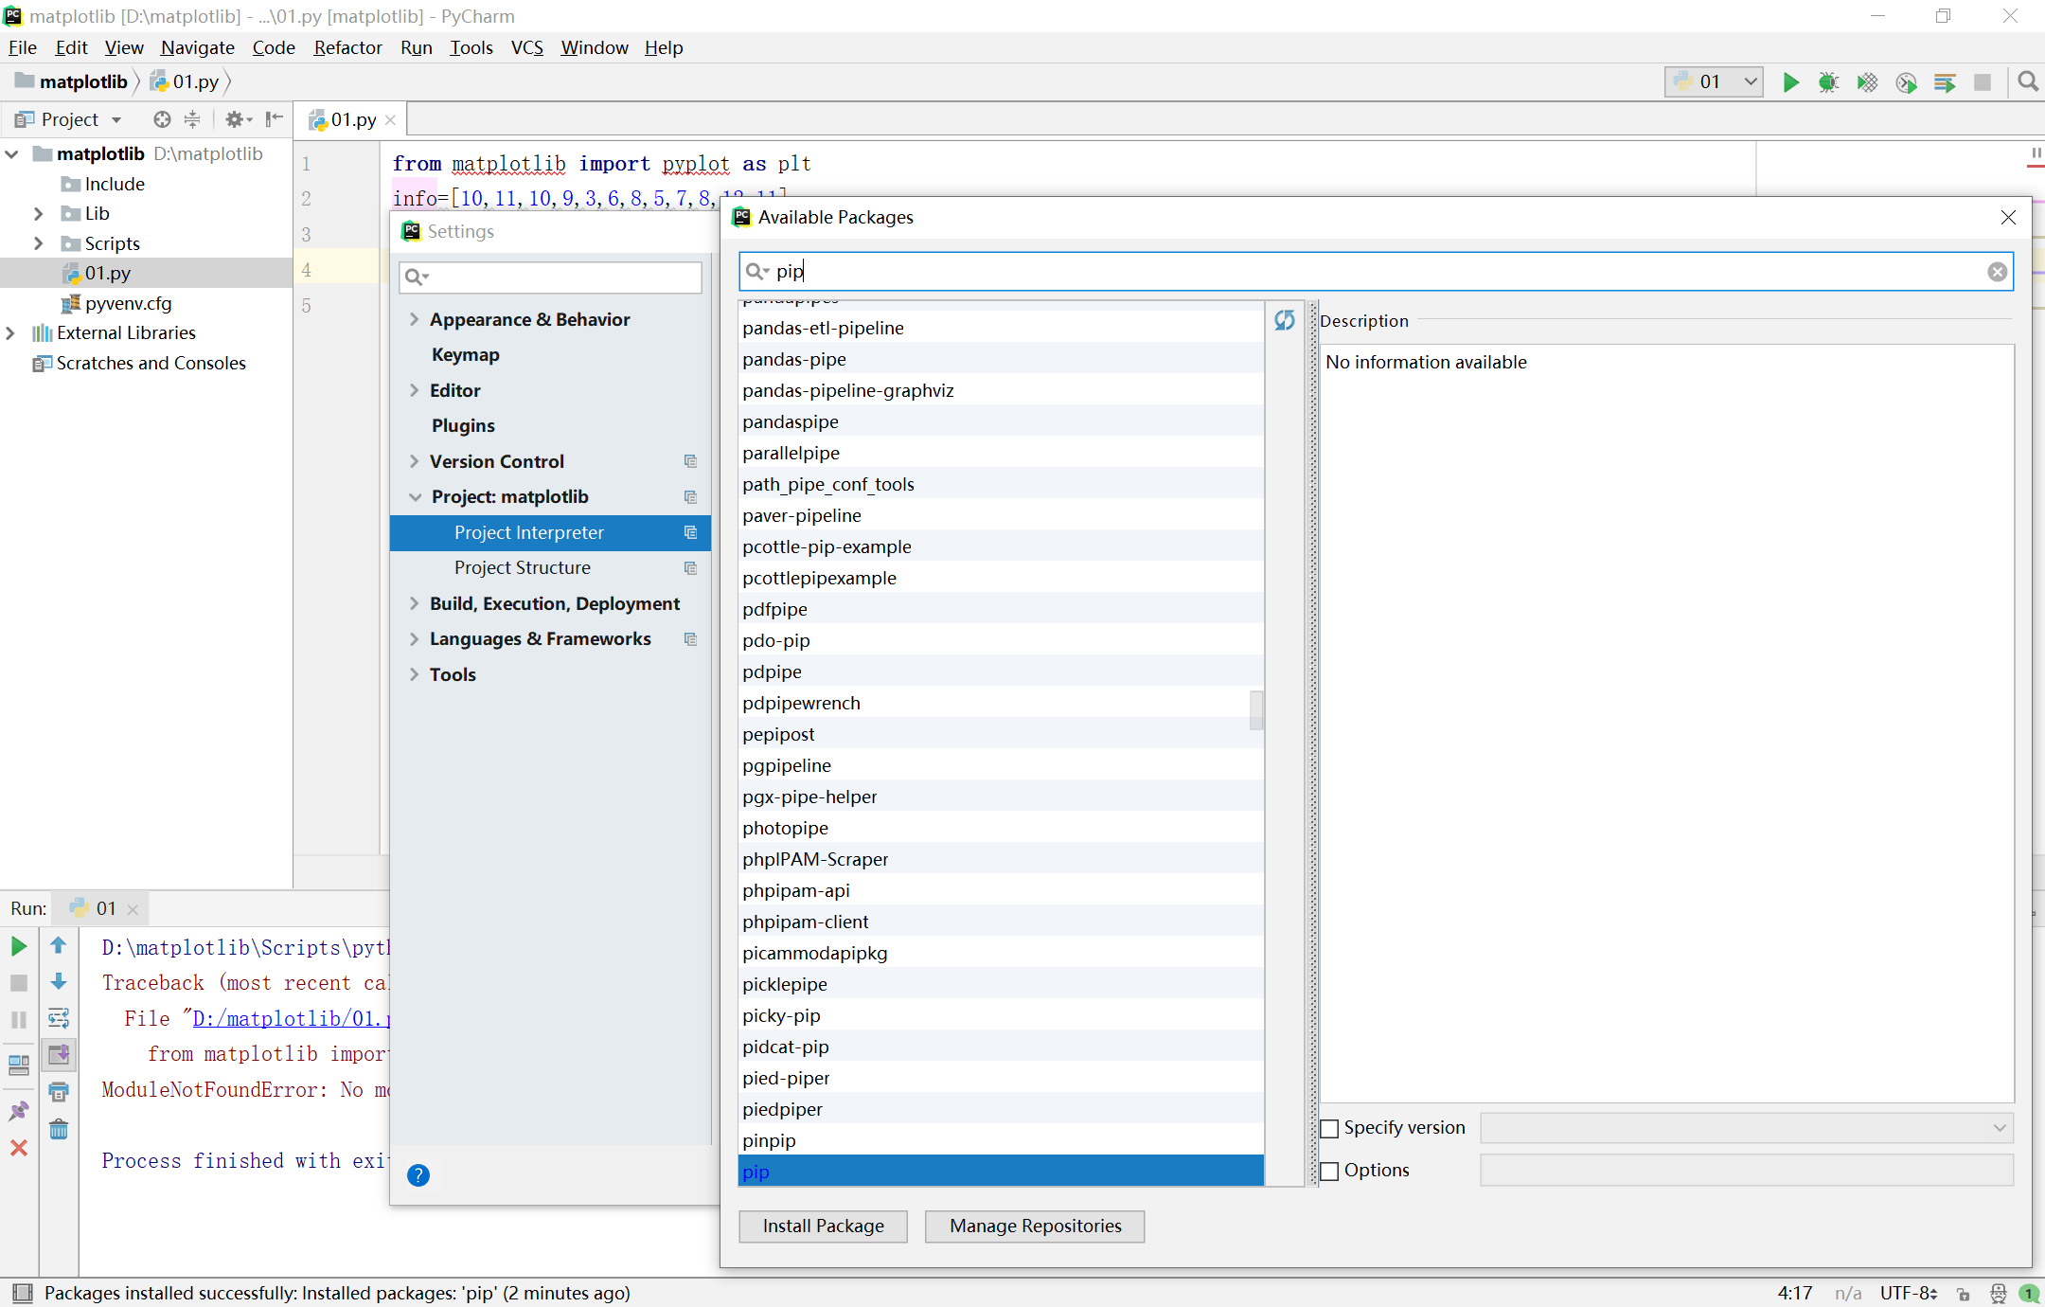The image size is (2045, 1307).
Task: Open Project panel gear settings
Action: pyautogui.click(x=238, y=119)
